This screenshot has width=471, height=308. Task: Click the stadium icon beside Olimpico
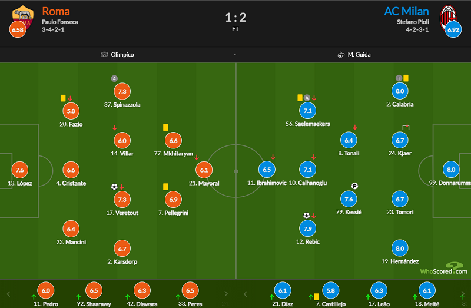(x=104, y=54)
